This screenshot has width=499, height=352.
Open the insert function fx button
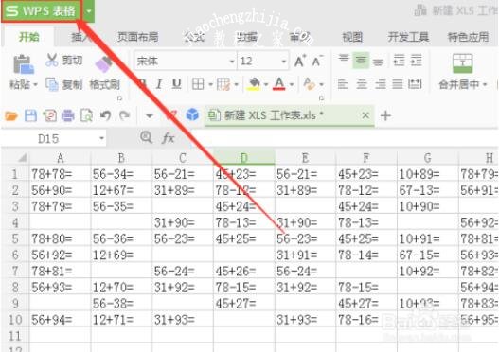168,138
